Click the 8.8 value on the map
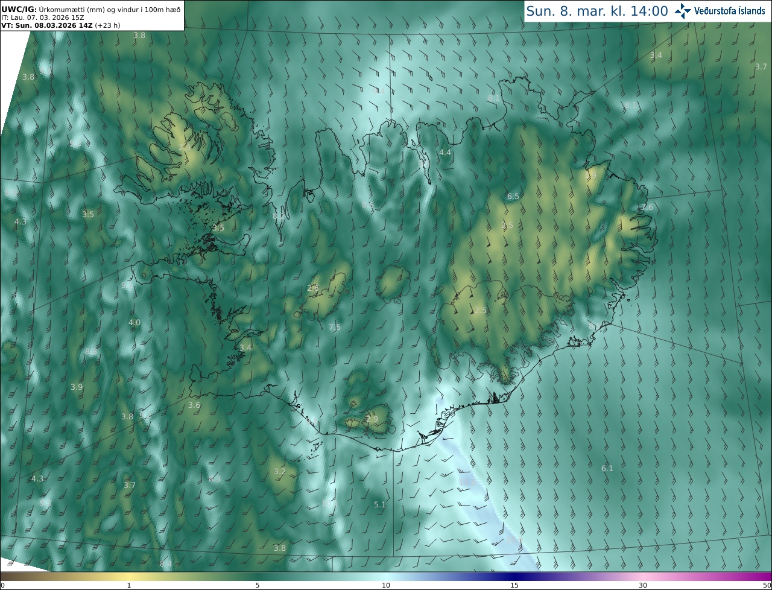 [x=91, y=352]
